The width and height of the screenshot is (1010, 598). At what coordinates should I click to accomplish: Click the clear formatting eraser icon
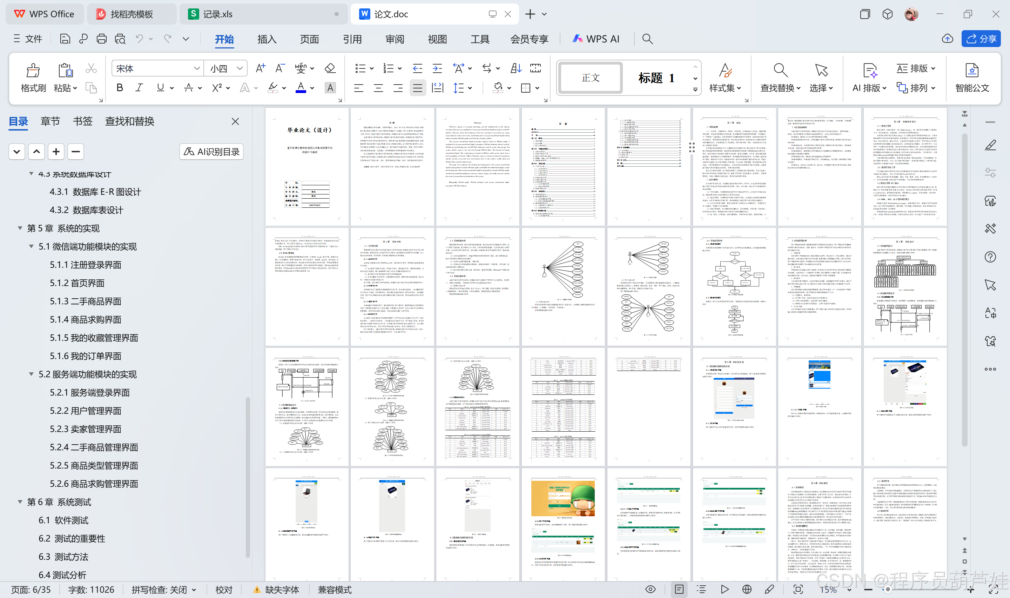click(330, 68)
